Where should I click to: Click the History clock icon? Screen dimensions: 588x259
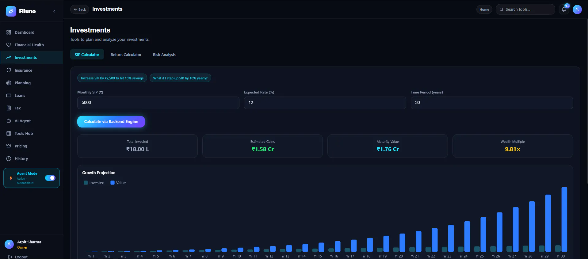coord(9,158)
